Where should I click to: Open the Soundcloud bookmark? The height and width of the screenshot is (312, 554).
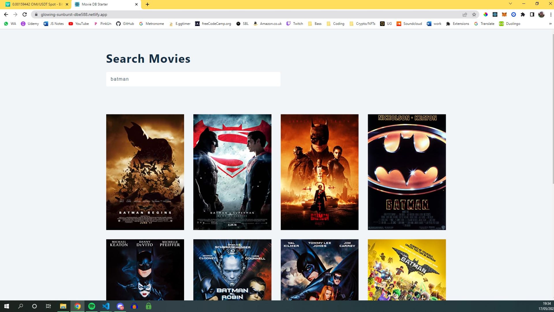[x=409, y=24]
